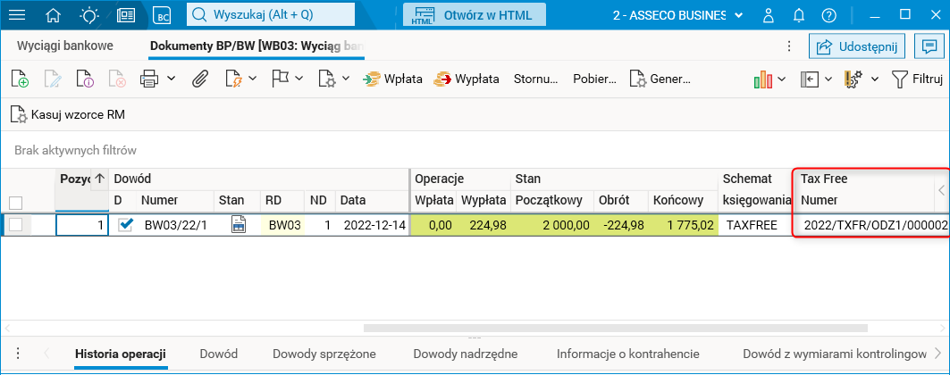Open the user profile icon

point(769,16)
